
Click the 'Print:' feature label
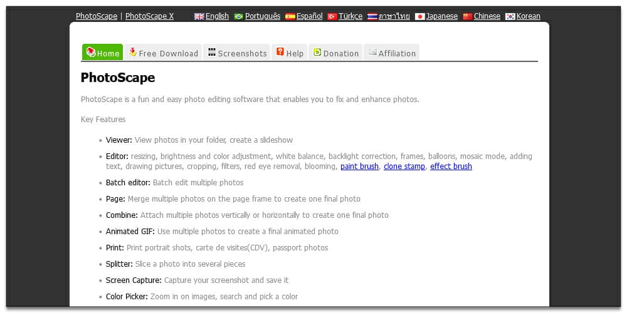click(115, 248)
